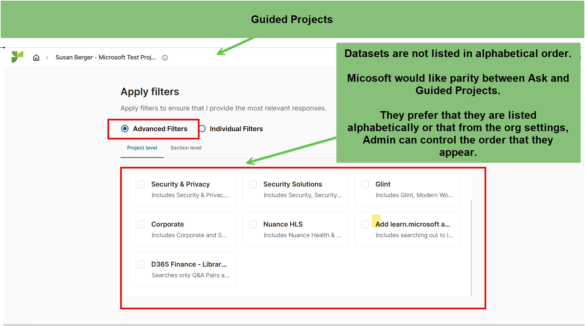Tick the Glint dataset checkbox
This screenshot has width=585, height=326.
pyautogui.click(x=365, y=184)
